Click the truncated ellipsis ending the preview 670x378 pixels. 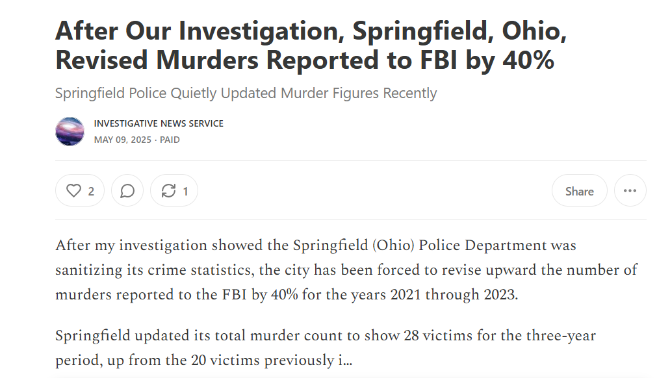pyautogui.click(x=347, y=360)
